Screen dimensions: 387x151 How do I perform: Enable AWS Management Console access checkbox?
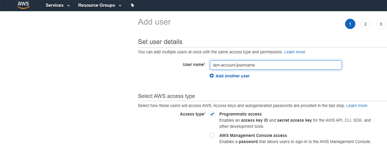click(212, 136)
